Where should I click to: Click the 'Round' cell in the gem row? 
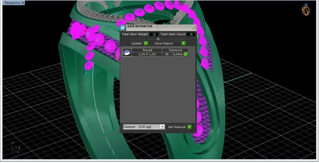(147, 50)
